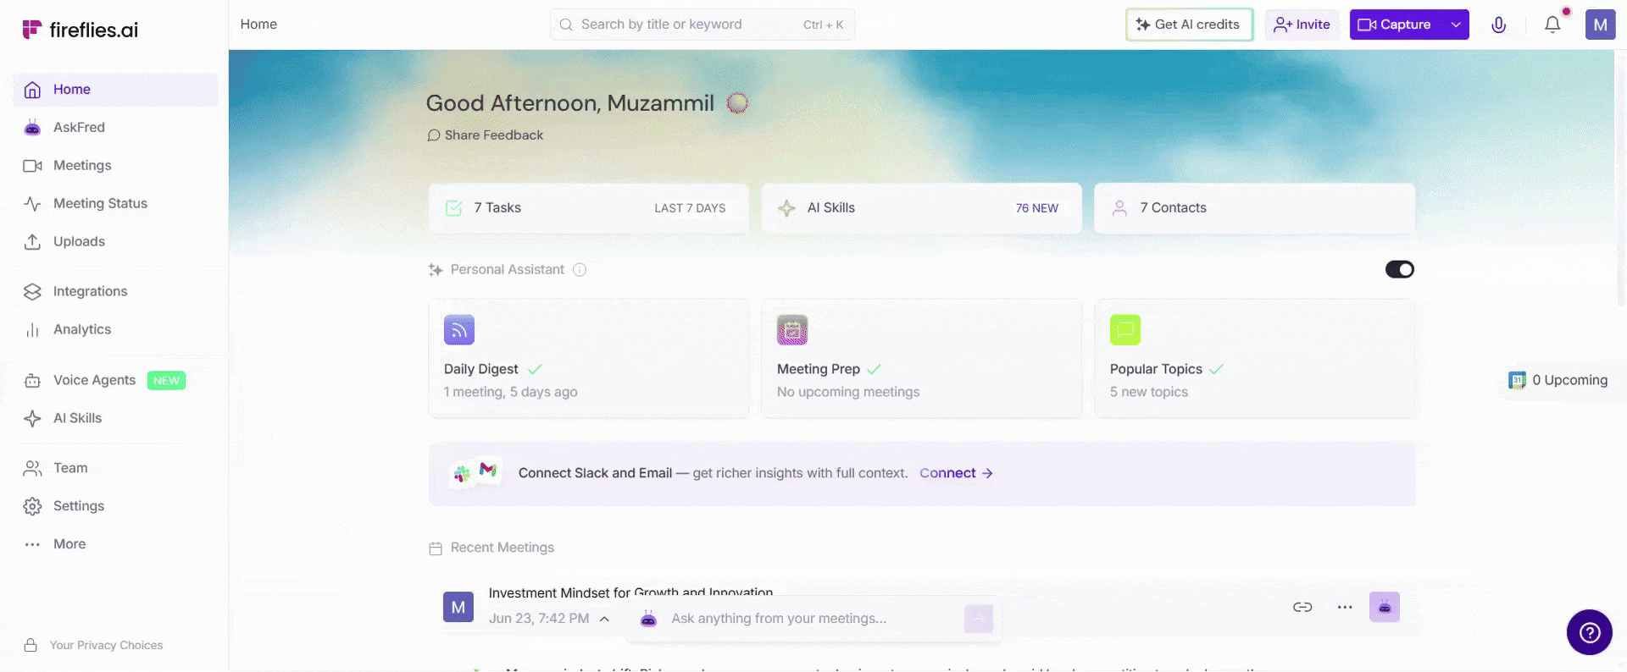Open the Daily Digest card
This screenshot has width=1627, height=672.
click(589, 359)
